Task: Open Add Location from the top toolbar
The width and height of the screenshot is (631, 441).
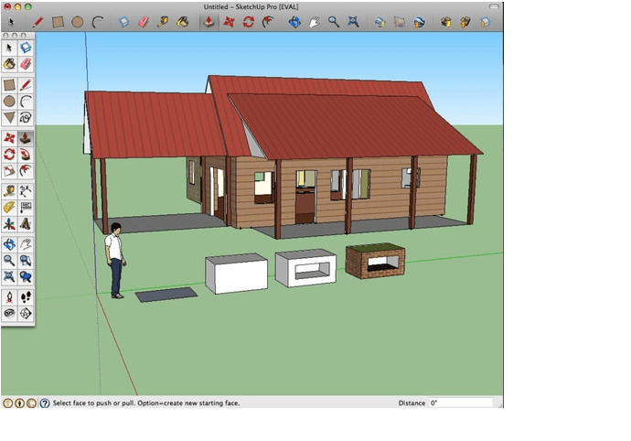Action: click(380, 22)
